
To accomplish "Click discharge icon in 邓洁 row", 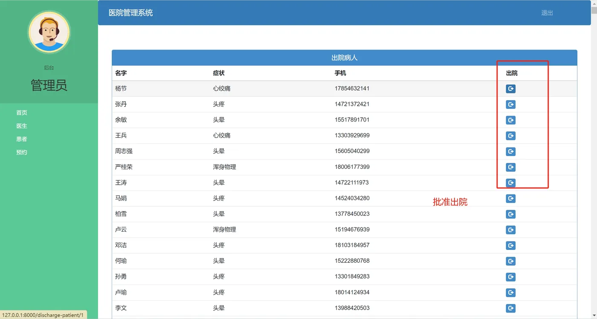I will (510, 246).
